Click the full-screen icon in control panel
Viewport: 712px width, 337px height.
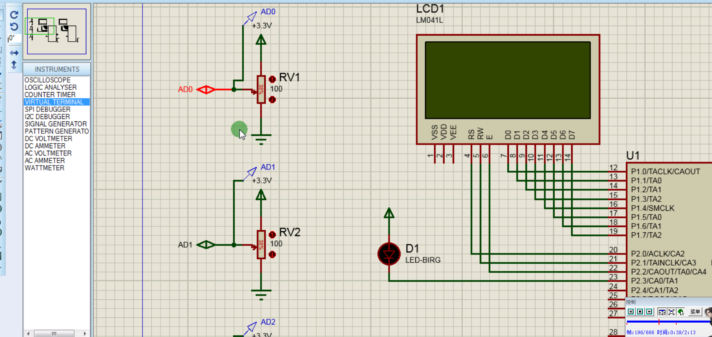[x=671, y=312]
